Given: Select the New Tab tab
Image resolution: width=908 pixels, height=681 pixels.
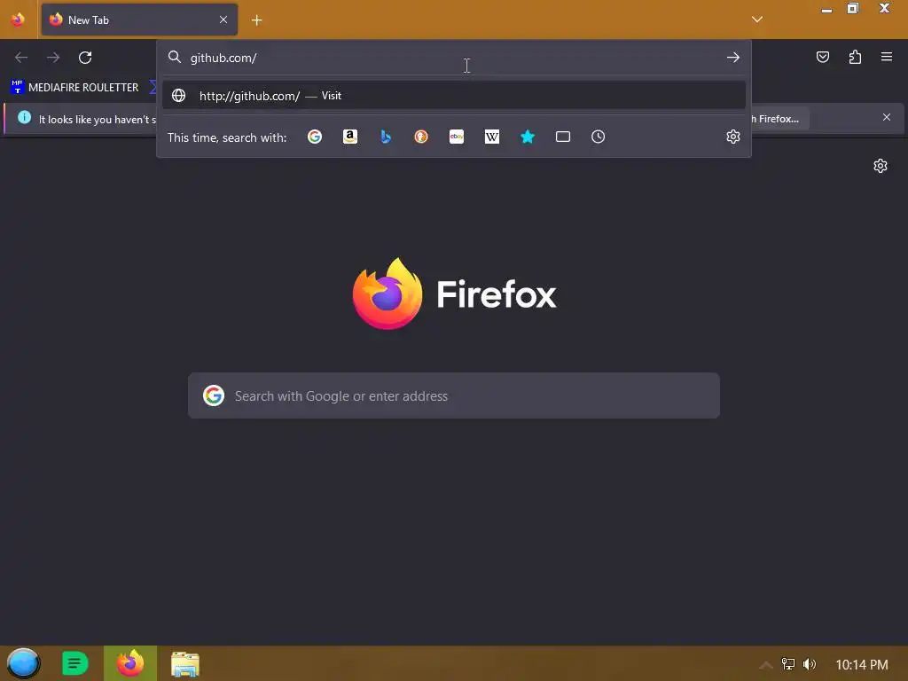Looking at the screenshot, I should (139, 20).
